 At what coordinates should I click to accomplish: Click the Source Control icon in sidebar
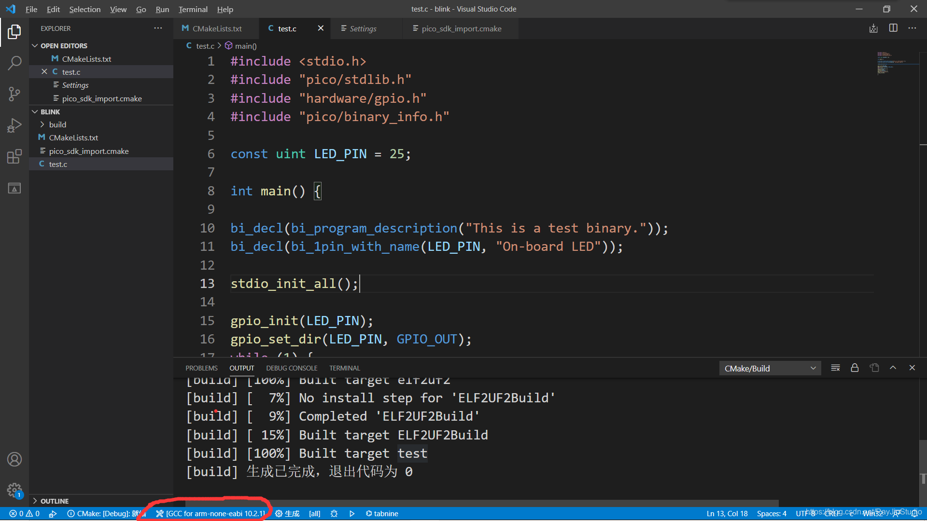14,93
